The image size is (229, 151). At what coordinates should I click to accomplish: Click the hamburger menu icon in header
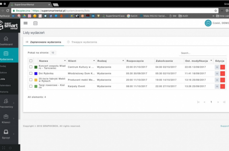(x=25, y=23)
